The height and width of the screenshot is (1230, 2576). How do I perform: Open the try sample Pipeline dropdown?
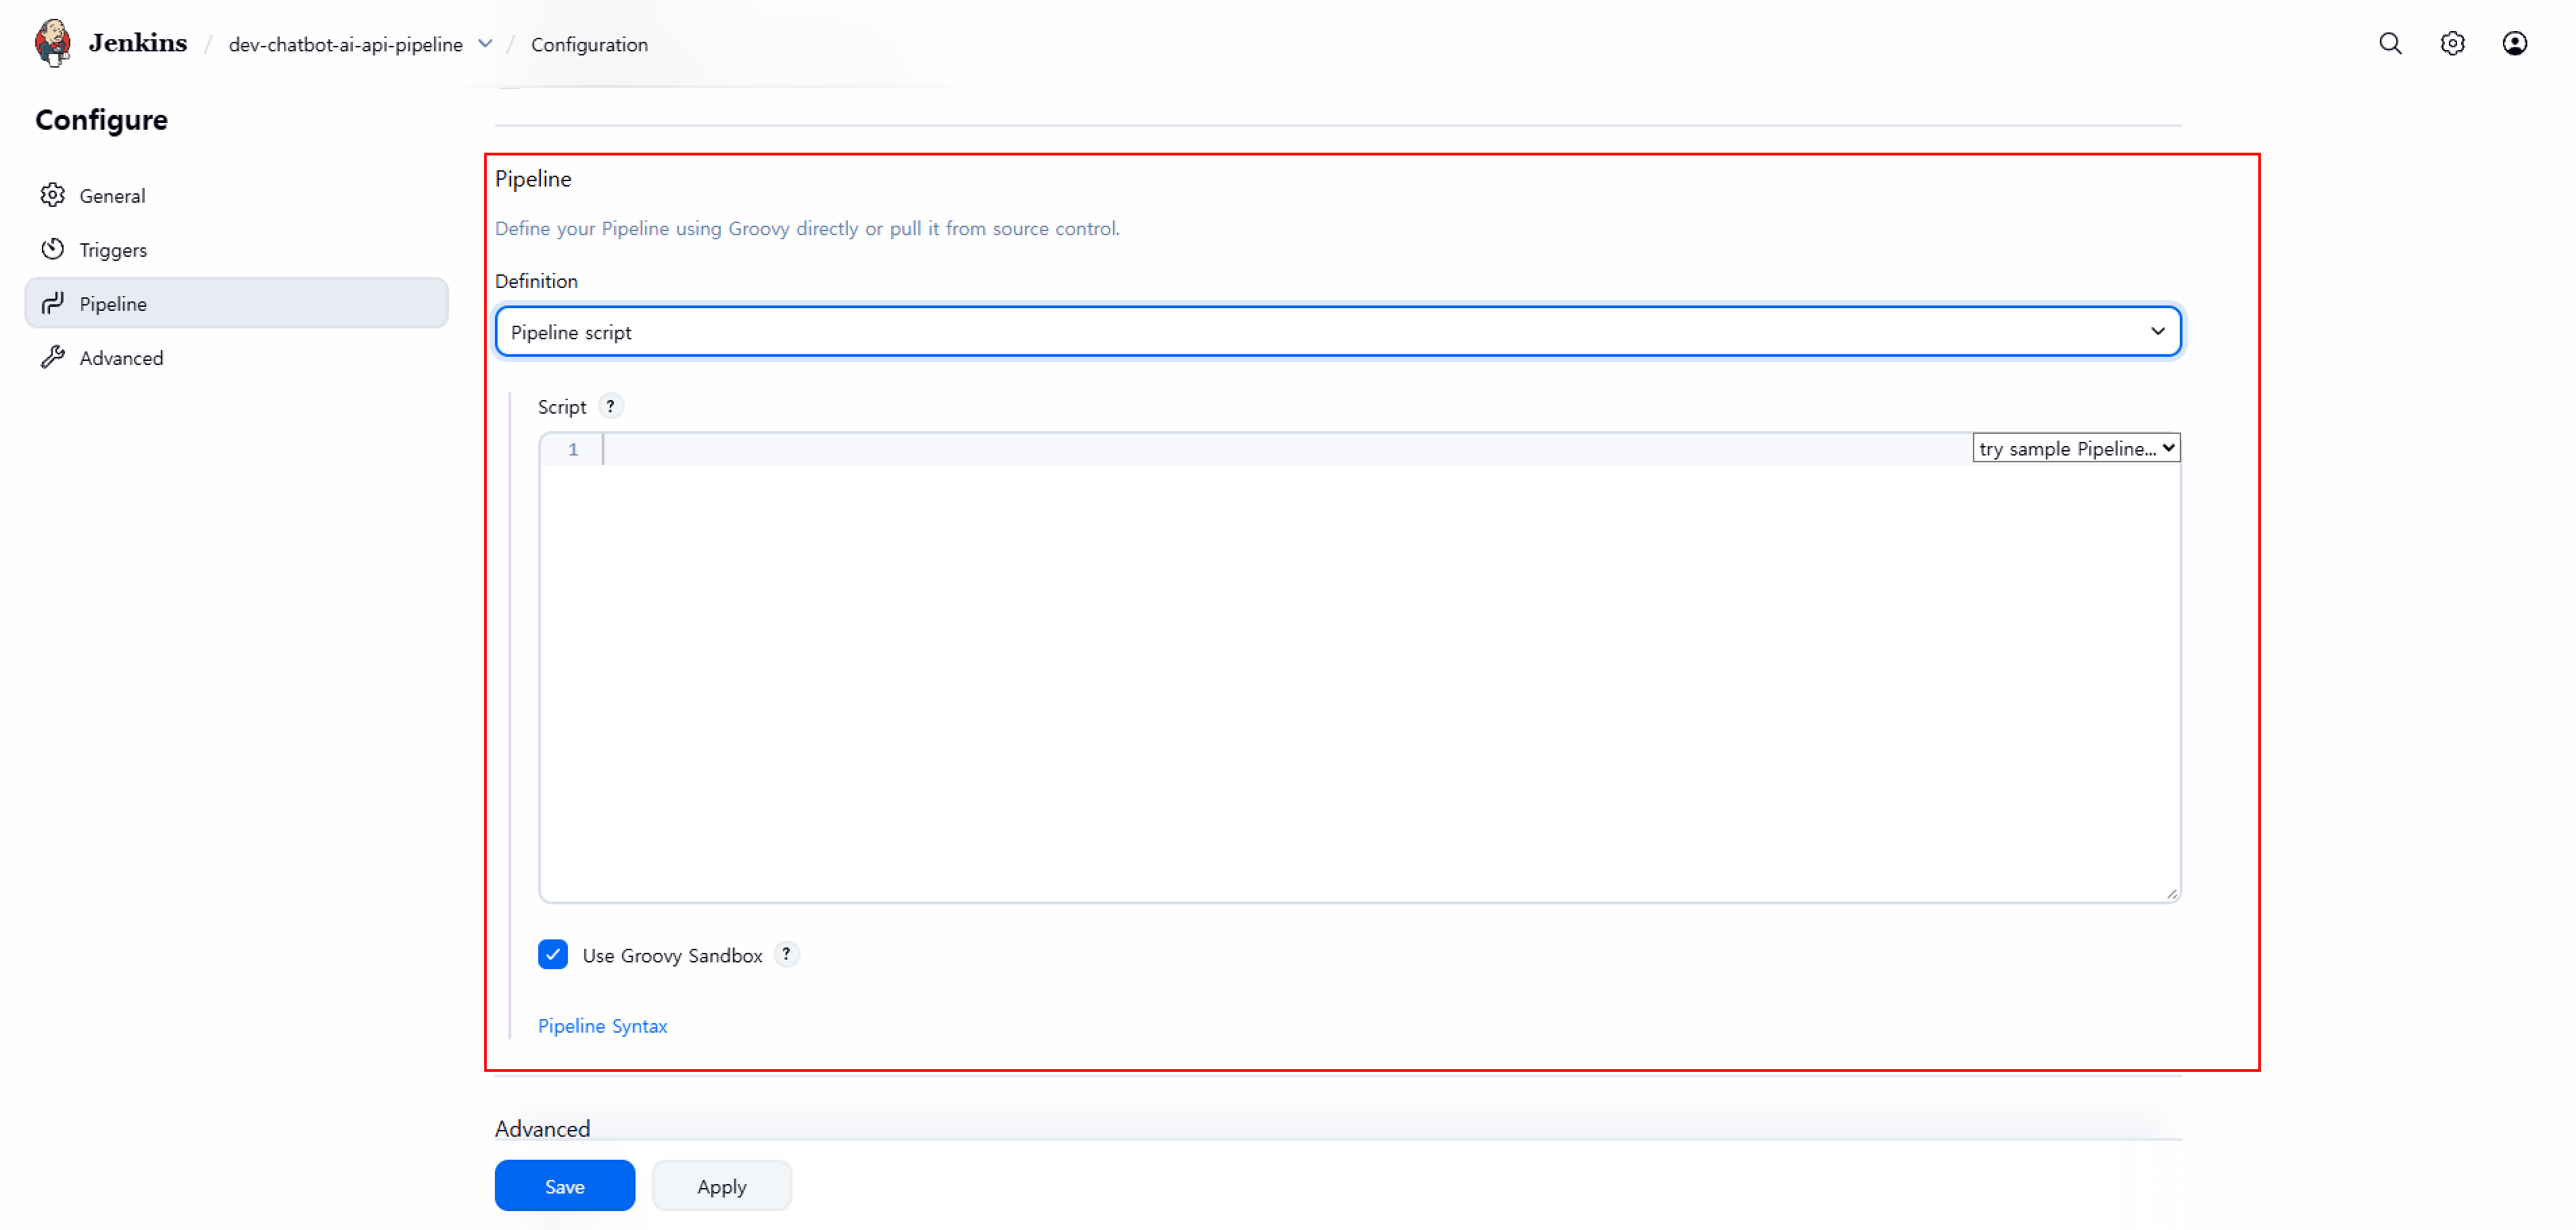pos(2076,447)
